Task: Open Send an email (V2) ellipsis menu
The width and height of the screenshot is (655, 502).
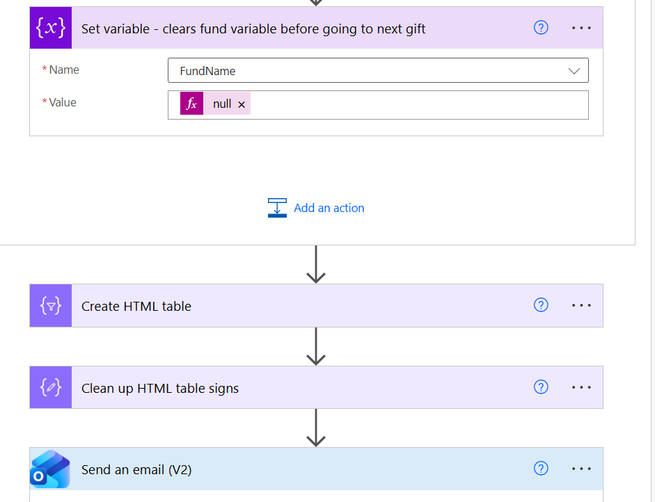Action: pos(581,469)
